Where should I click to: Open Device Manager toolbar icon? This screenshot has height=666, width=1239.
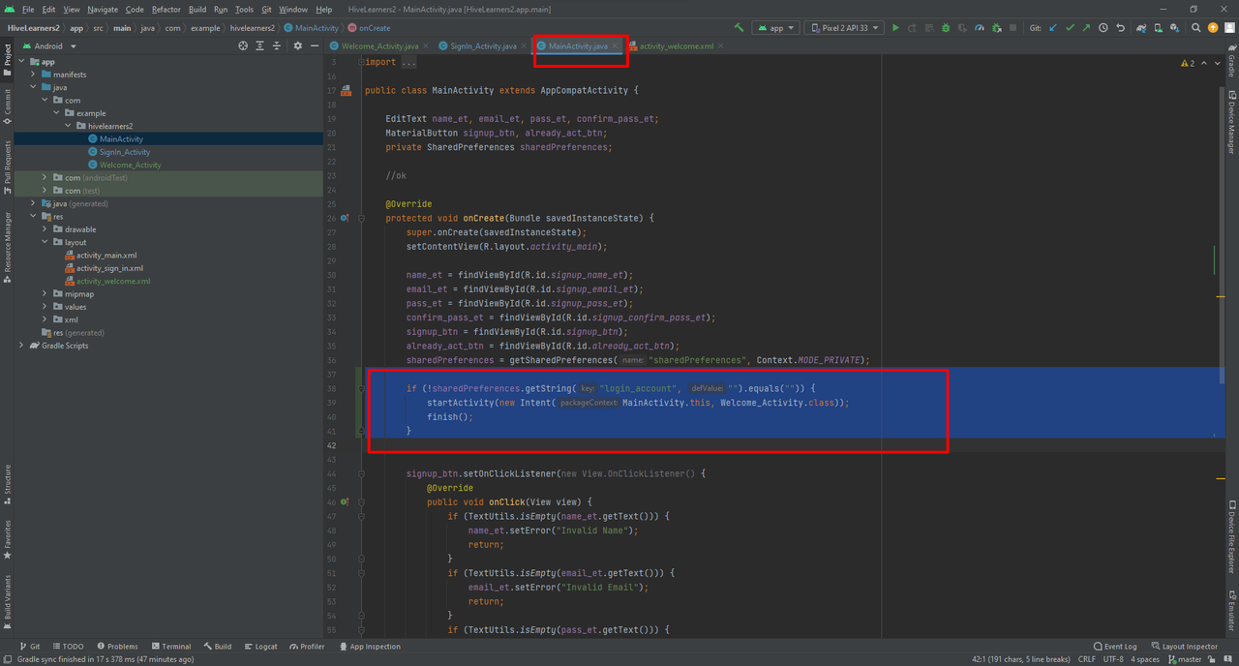click(x=1159, y=28)
